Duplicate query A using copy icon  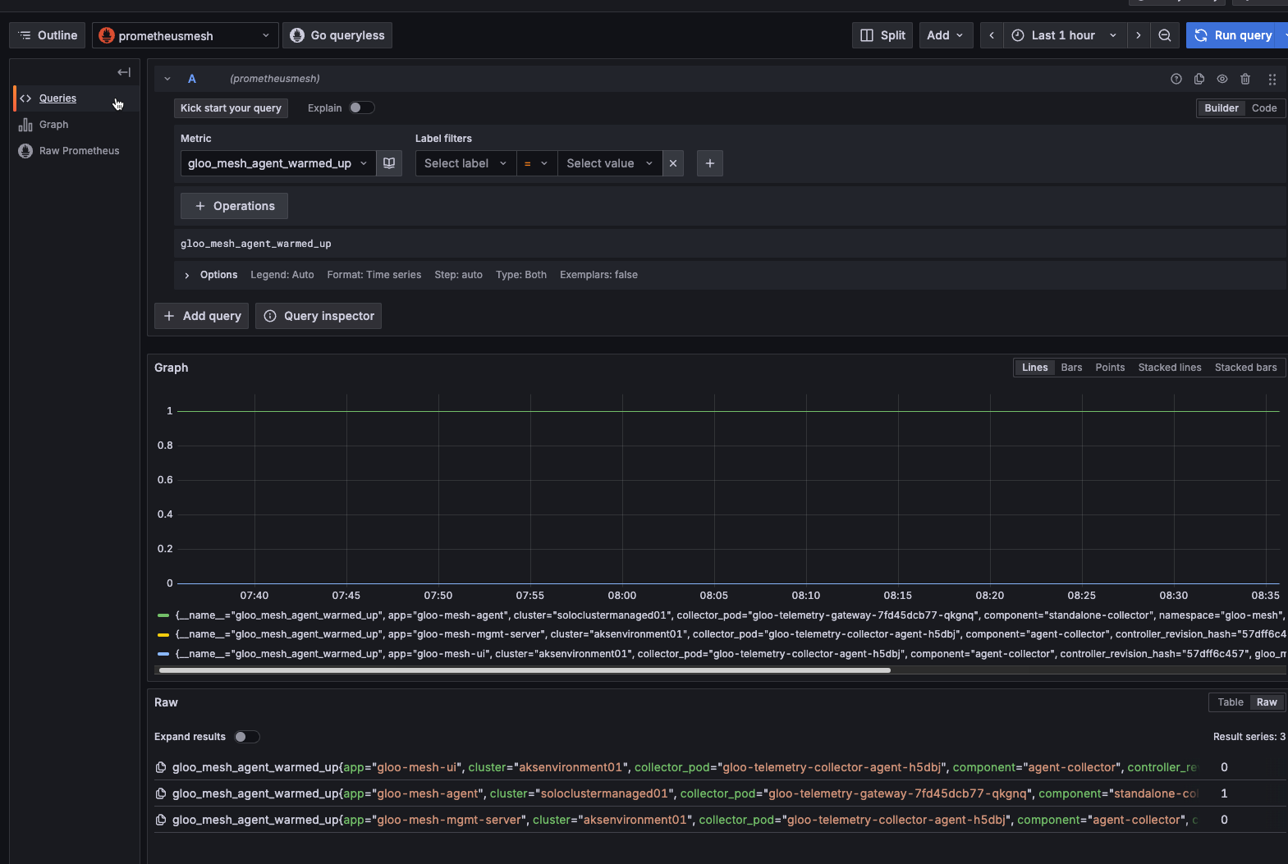click(x=1199, y=79)
